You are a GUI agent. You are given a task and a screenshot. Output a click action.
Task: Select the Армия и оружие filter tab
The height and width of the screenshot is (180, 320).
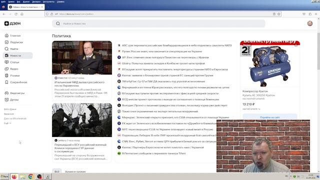75,171
